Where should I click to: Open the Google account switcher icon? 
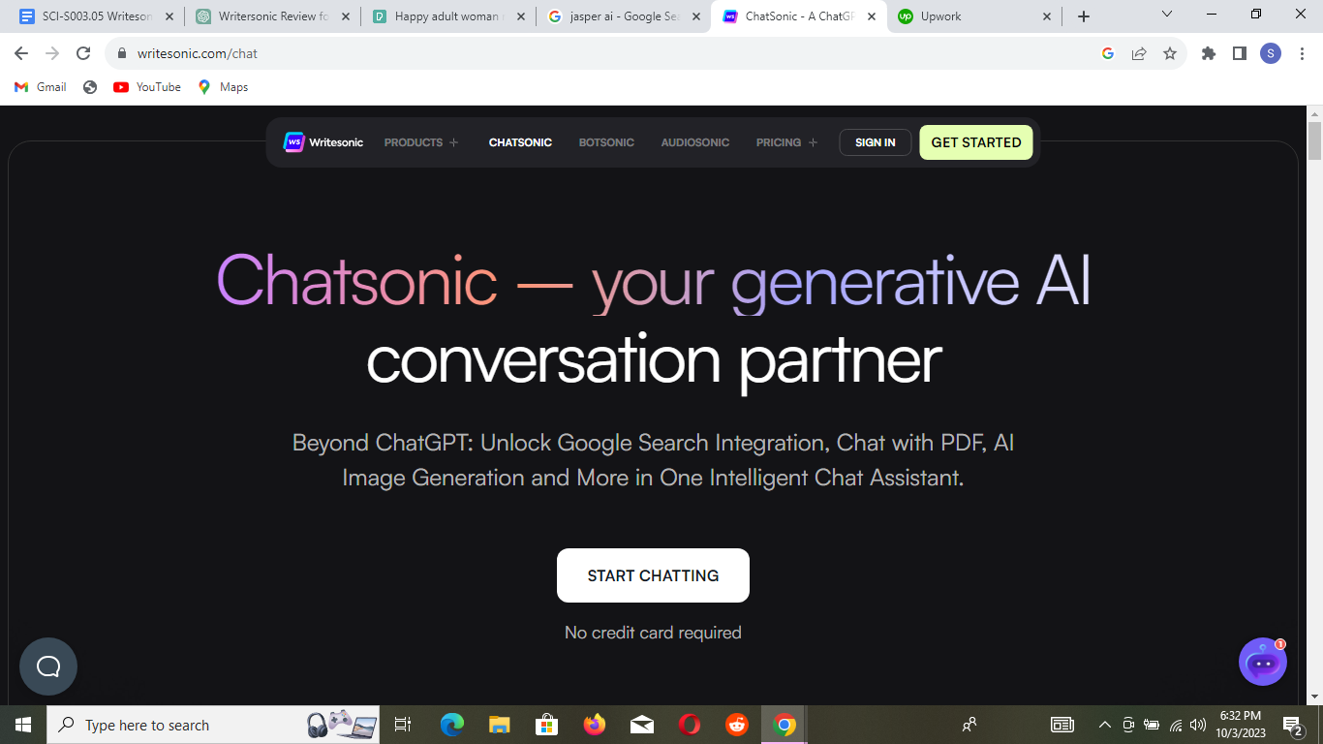coord(1270,53)
